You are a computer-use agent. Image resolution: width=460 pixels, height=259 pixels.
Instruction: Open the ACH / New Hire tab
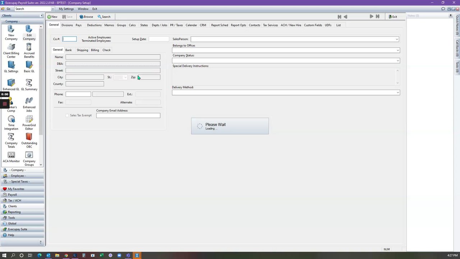tap(291, 25)
